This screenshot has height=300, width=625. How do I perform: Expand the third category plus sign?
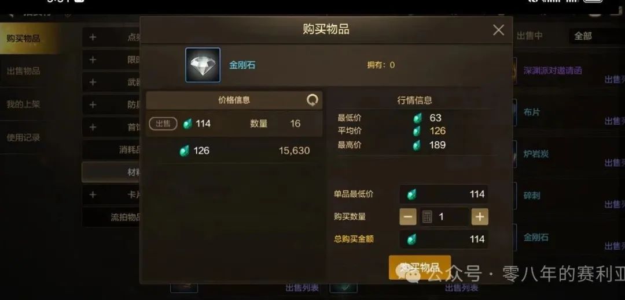coord(93,82)
